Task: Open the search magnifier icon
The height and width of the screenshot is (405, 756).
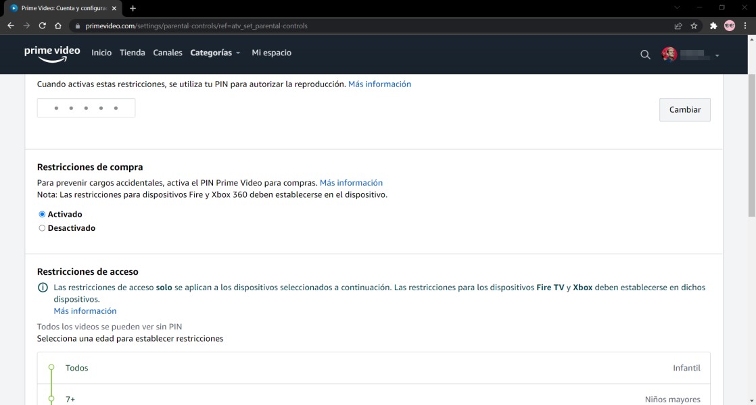Action: (645, 55)
